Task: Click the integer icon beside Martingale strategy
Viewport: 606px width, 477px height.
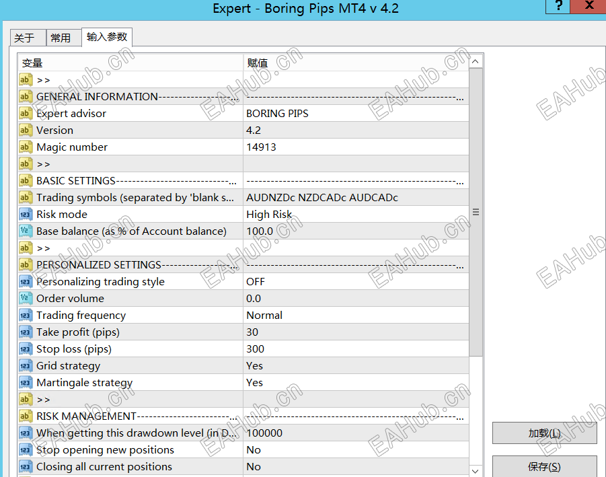Action: click(26, 382)
